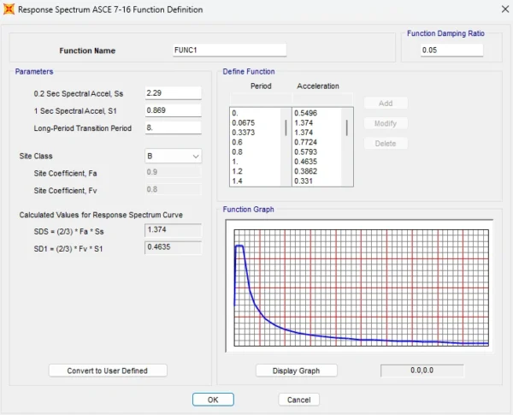Click Convert to User Defined button
This screenshot has height=415, width=513.
click(x=108, y=371)
